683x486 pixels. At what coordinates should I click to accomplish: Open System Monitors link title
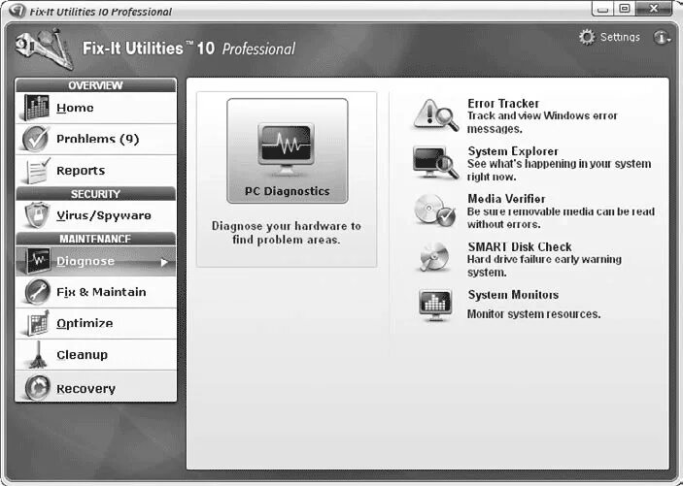click(x=513, y=295)
